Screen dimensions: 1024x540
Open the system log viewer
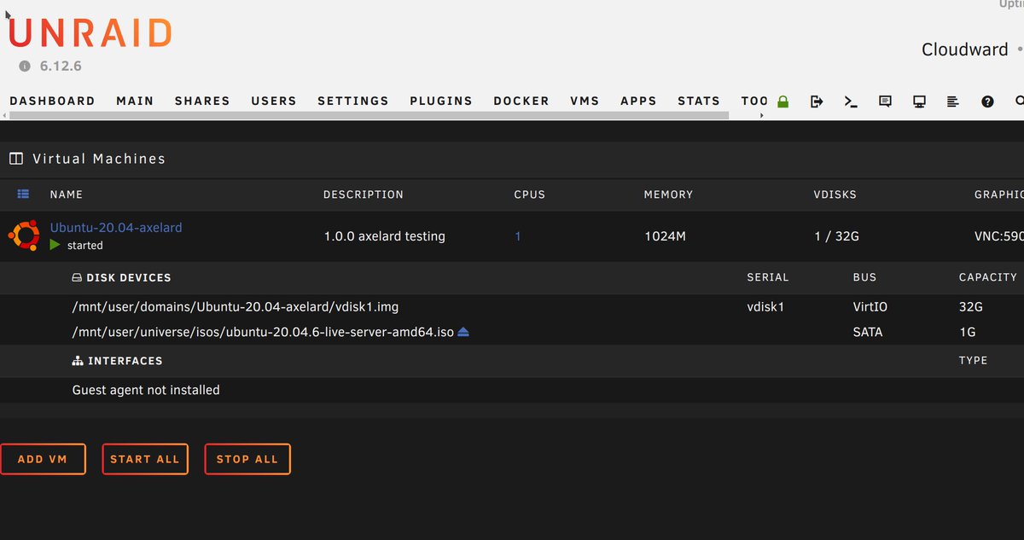[953, 101]
